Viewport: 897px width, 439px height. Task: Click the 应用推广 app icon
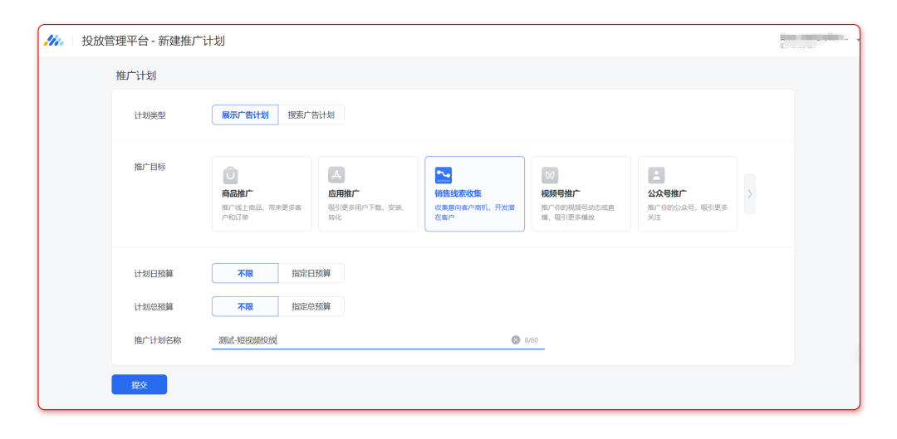pyautogui.click(x=336, y=175)
